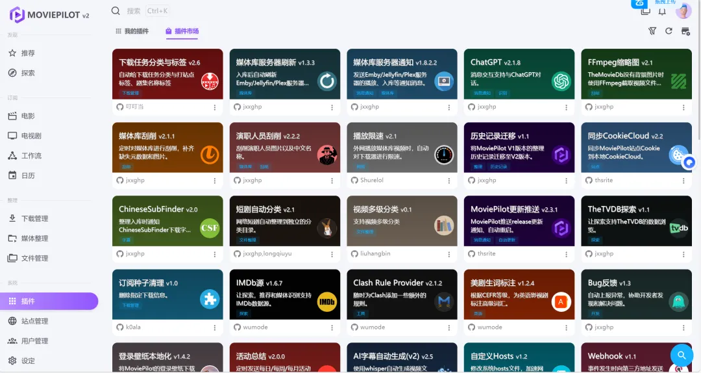This screenshot has height=373, width=701.
Task: Open the user avatar menu
Action: pyautogui.click(x=683, y=11)
